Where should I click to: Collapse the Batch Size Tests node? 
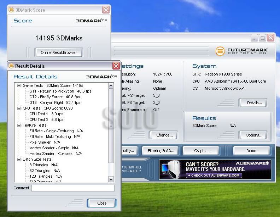[x=19, y=159]
